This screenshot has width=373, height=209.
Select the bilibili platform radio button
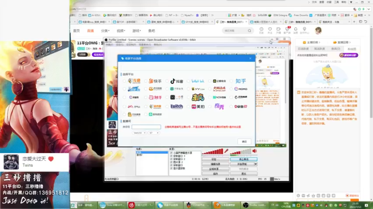point(188,81)
